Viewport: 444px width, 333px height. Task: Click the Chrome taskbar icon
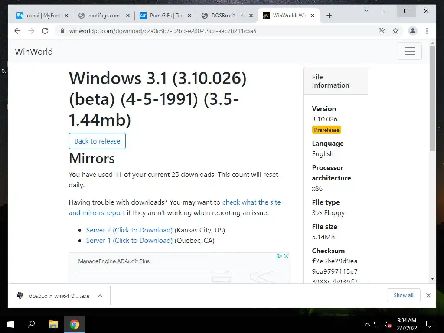[x=75, y=324]
